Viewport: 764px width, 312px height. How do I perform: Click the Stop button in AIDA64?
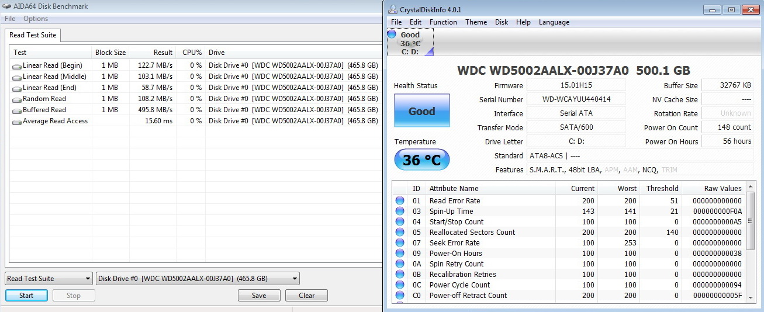74,296
